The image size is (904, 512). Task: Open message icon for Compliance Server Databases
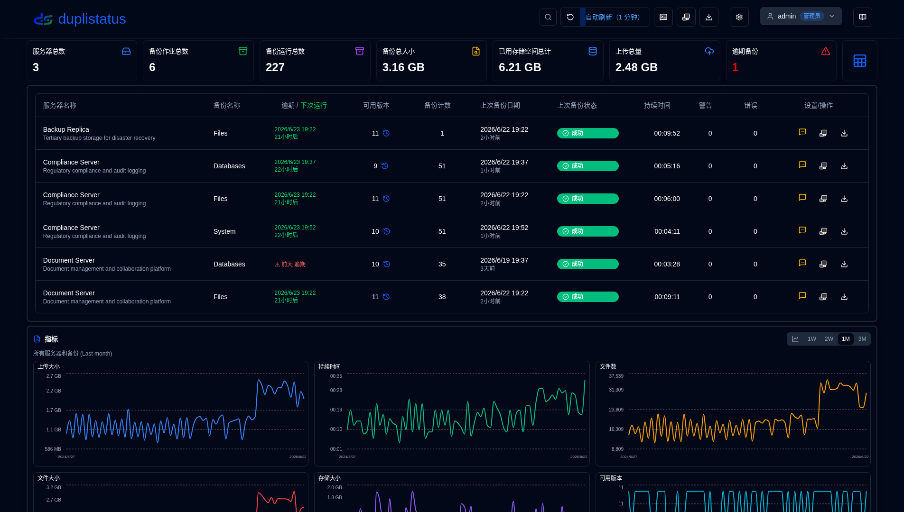pos(802,165)
